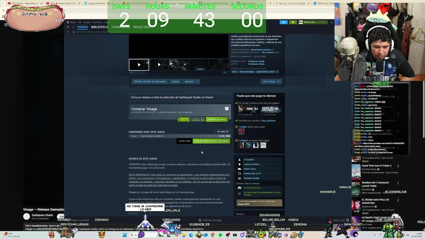Click 'Mayormente positivas' recent reviews link
425x239 pixels.
coord(260,50)
